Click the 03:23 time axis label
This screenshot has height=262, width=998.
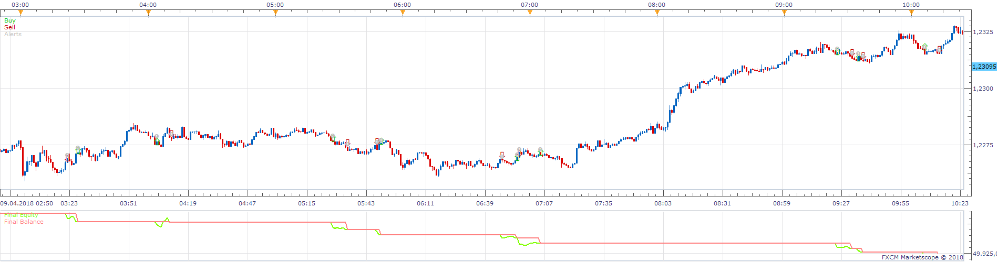click(x=69, y=203)
